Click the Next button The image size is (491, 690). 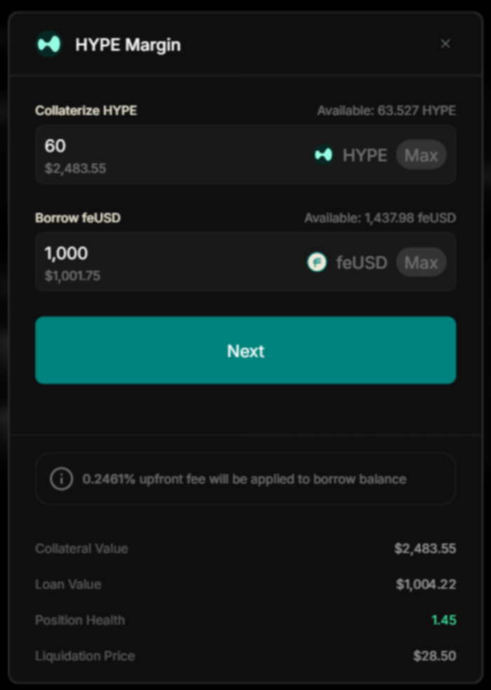click(x=245, y=350)
